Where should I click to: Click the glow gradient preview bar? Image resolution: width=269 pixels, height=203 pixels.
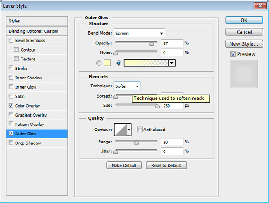(146, 63)
